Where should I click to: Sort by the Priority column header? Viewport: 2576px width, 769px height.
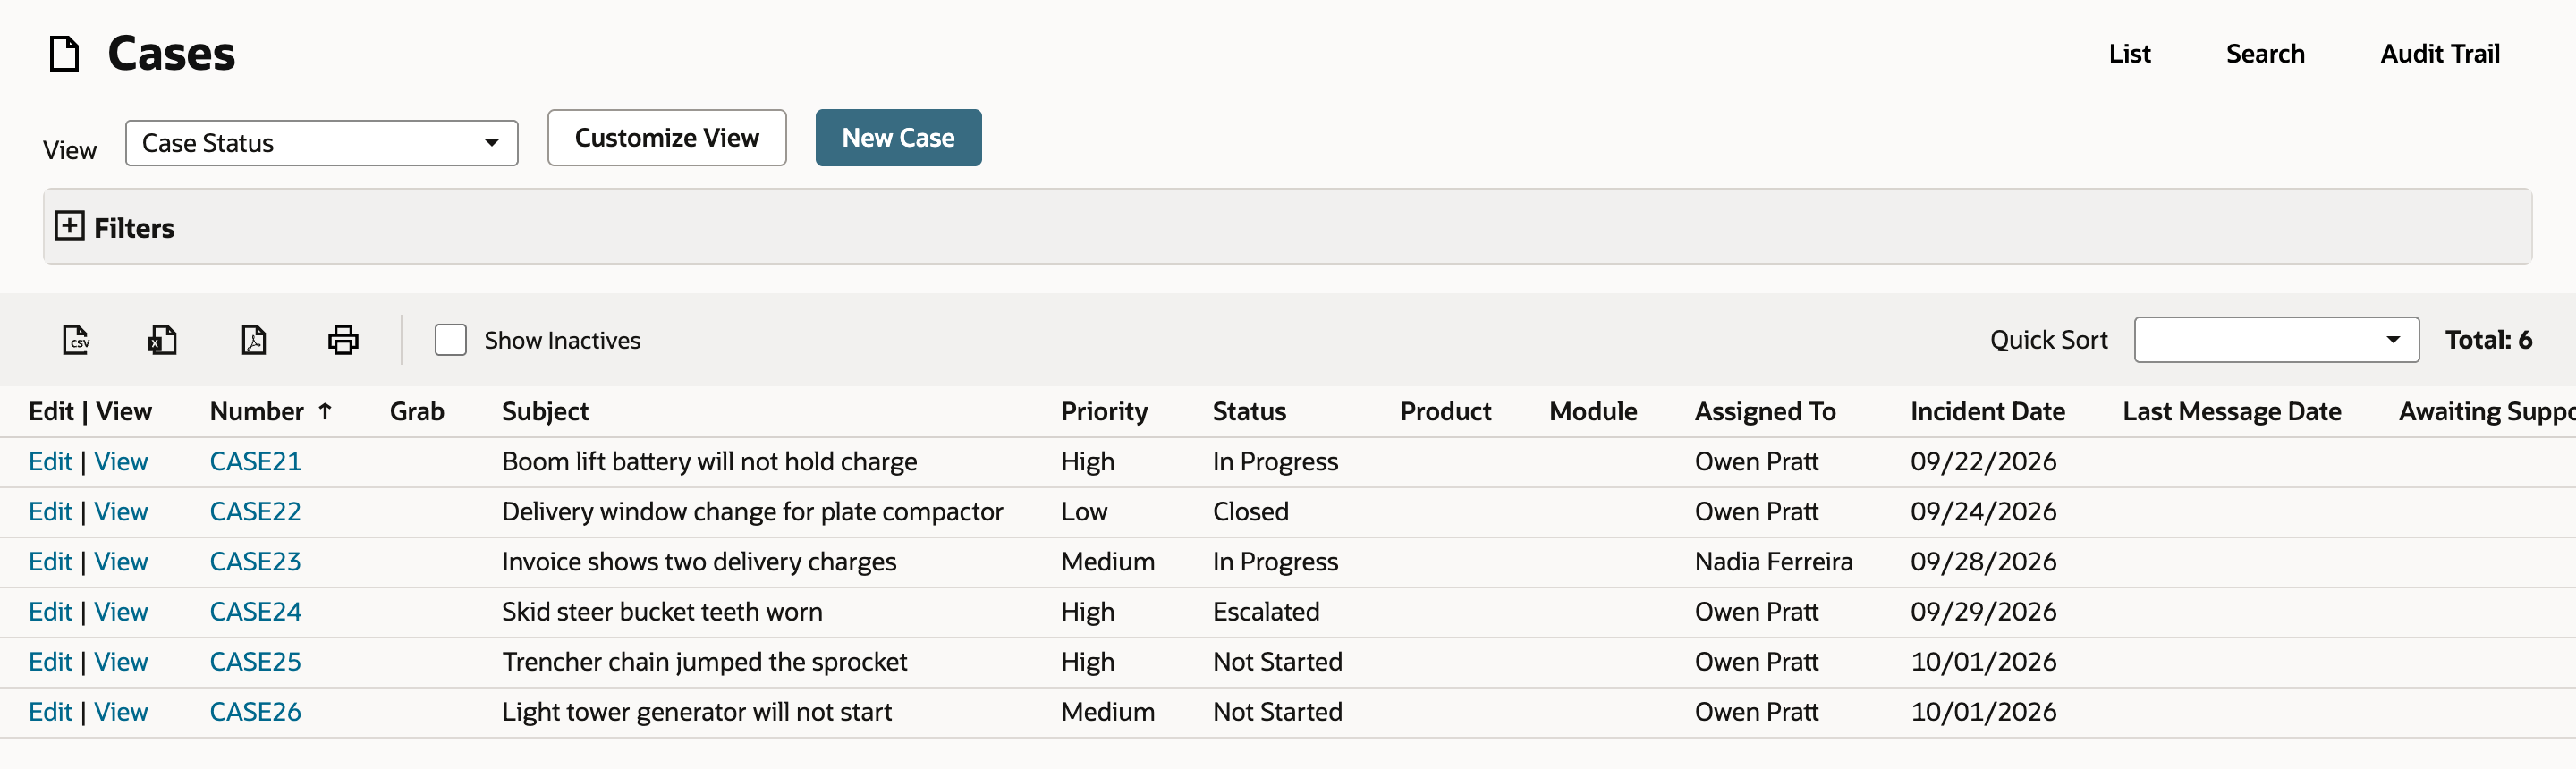pos(1104,411)
